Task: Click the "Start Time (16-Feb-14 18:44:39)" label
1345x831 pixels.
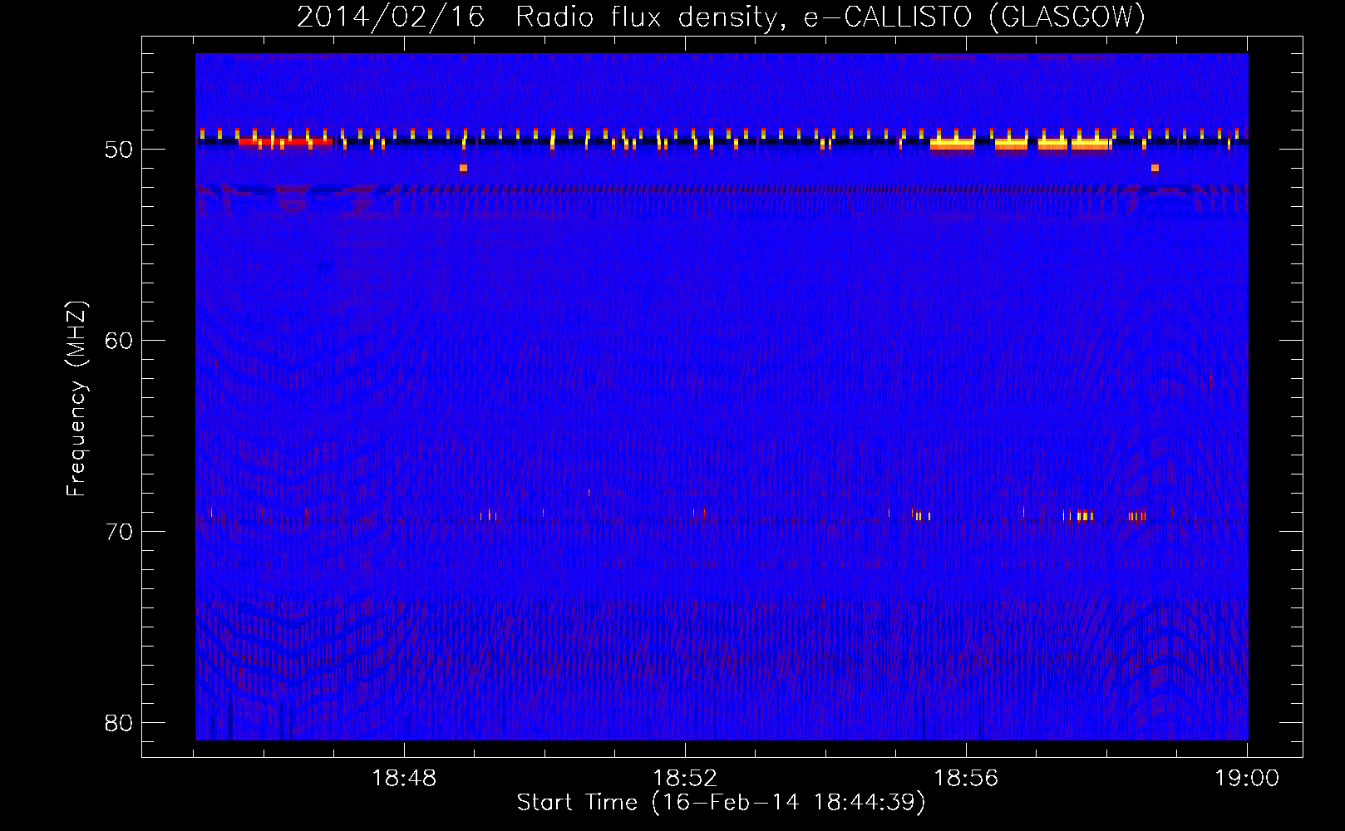Action: 721,803
